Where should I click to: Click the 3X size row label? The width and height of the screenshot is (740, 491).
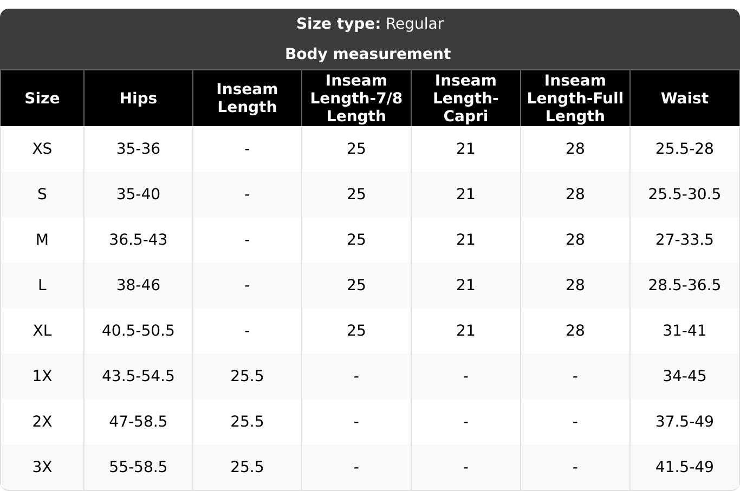coord(42,467)
